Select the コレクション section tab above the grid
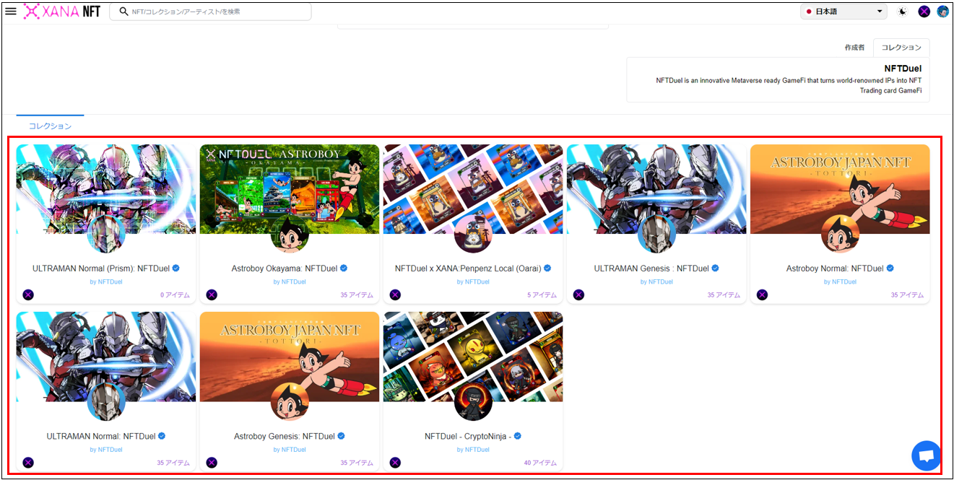This screenshot has width=954, height=480. 50,126
